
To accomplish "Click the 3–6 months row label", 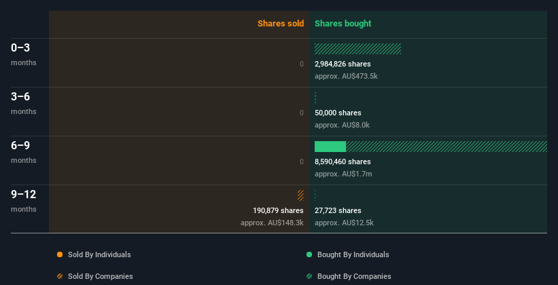I will (24, 103).
